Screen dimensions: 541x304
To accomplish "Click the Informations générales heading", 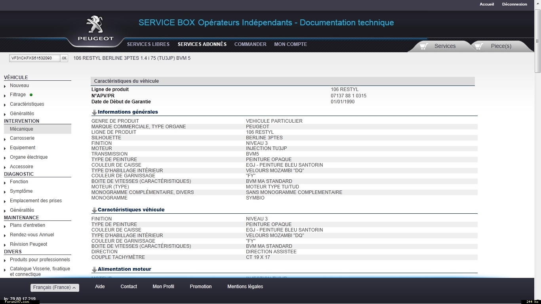I will click(x=128, y=112).
